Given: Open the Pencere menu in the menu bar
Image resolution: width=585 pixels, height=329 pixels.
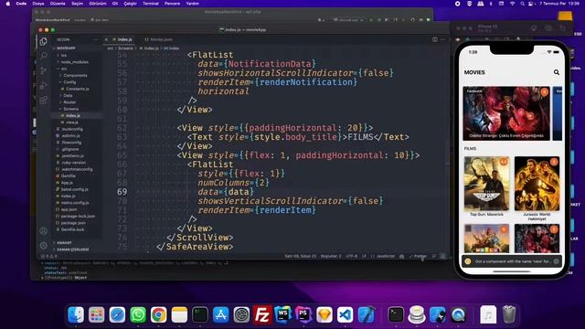Looking at the screenshot, I should (x=173, y=4).
